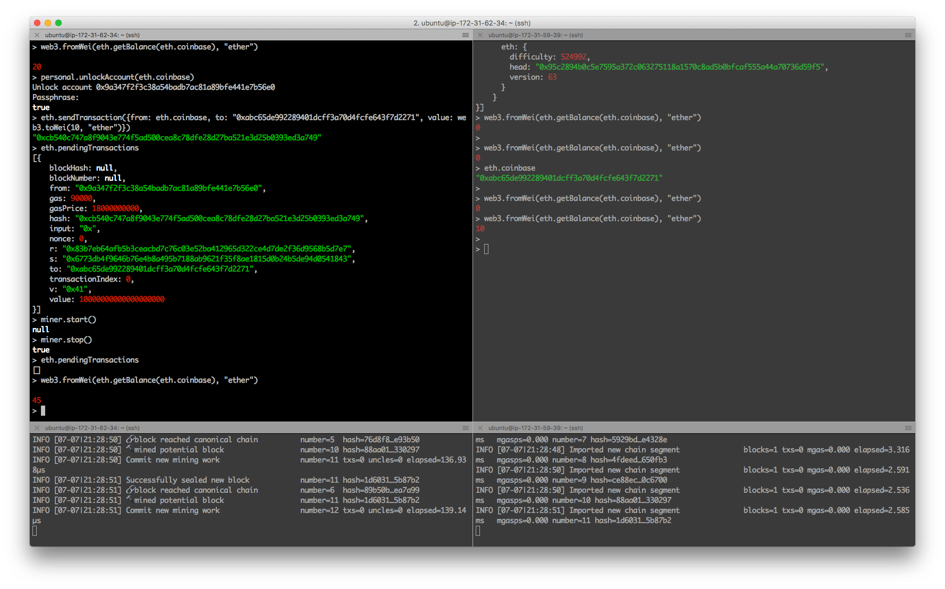945x589 pixels.
Task: Open the top-left pane's hamburger menu
Action: 466,35
